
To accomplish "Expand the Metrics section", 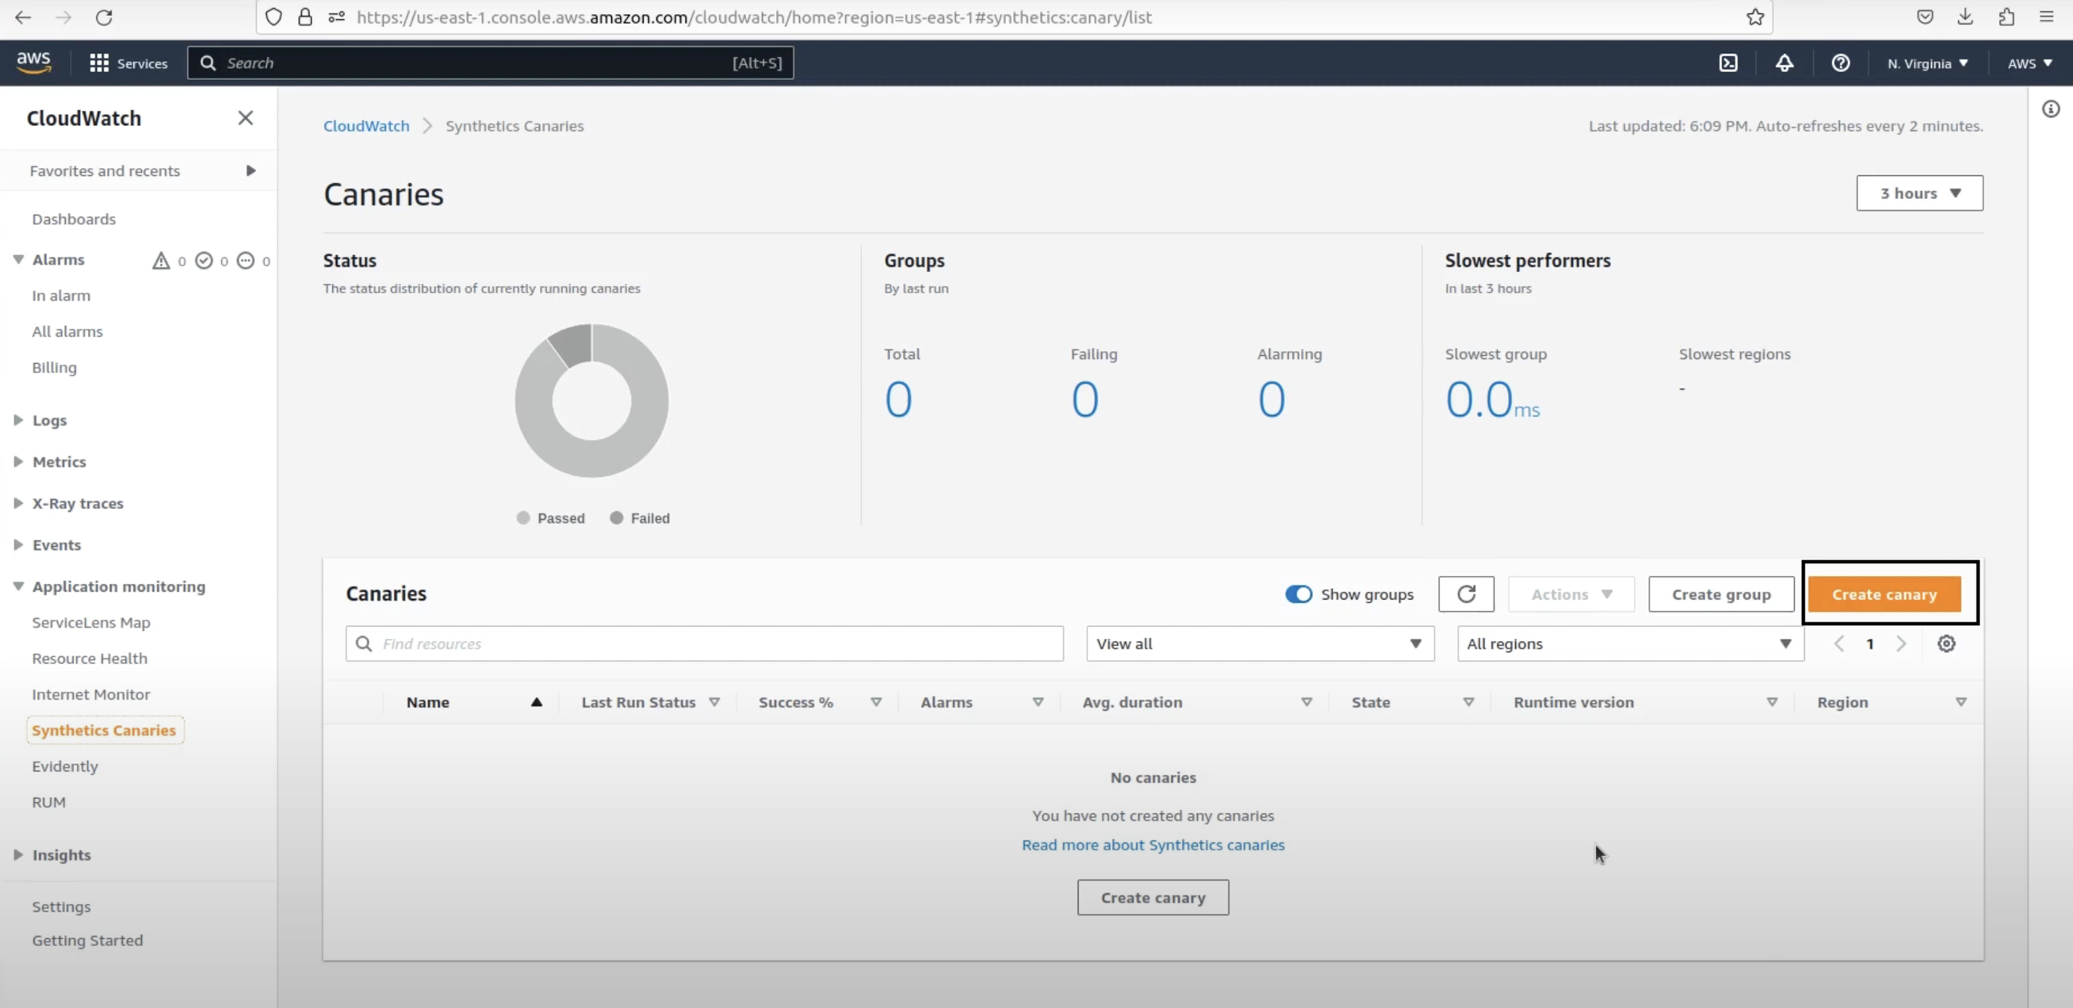I will point(18,461).
